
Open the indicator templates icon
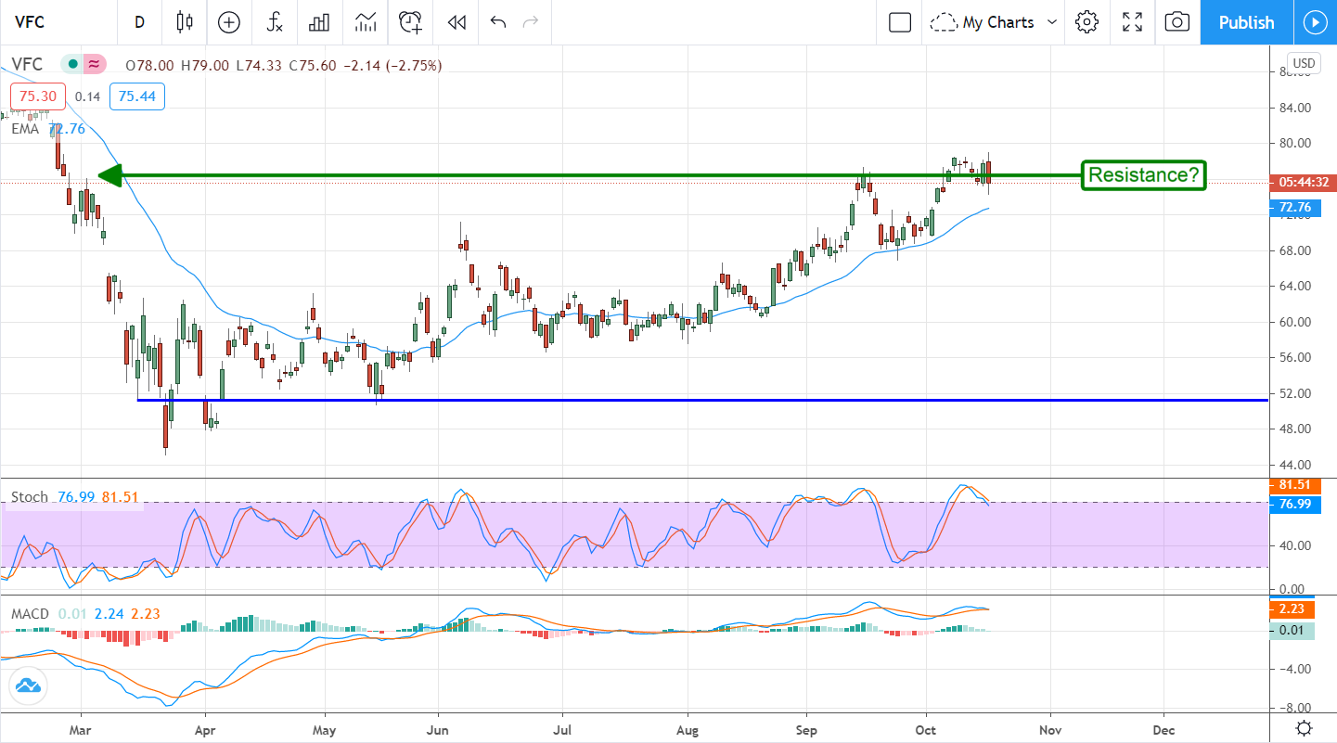pos(366,22)
